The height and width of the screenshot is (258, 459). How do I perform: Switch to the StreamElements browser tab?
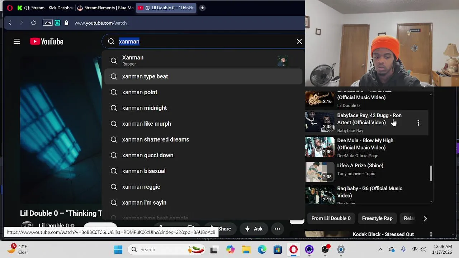tap(105, 8)
